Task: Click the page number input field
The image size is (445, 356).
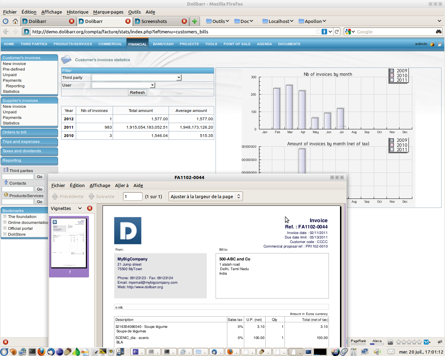Action: tap(133, 196)
